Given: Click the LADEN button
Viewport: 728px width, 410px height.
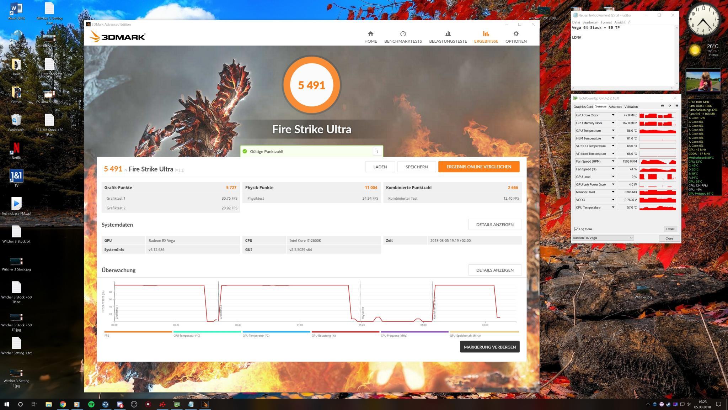Looking at the screenshot, I should point(380,167).
